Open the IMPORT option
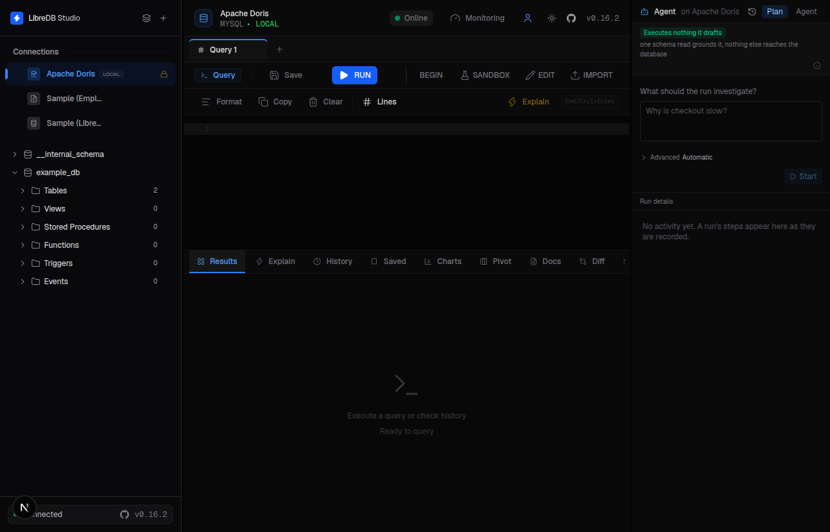Image resolution: width=830 pixels, height=532 pixels. (591, 75)
